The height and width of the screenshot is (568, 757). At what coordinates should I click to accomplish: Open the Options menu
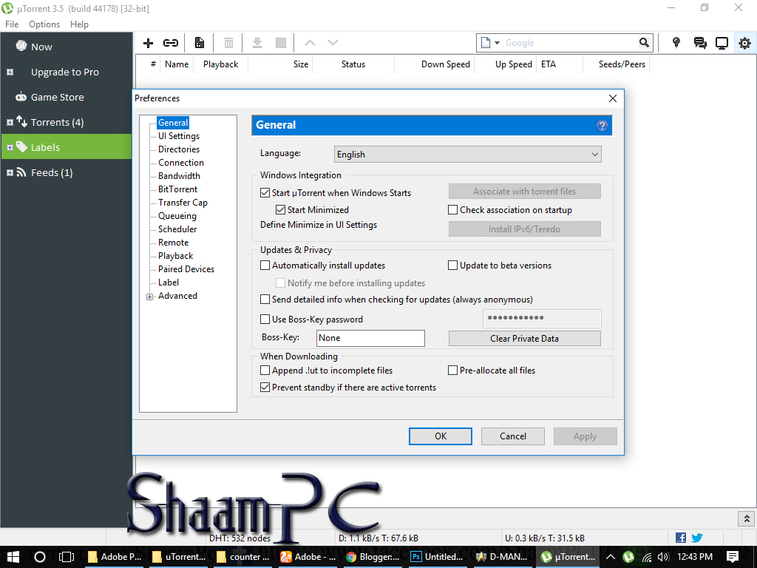(x=44, y=24)
